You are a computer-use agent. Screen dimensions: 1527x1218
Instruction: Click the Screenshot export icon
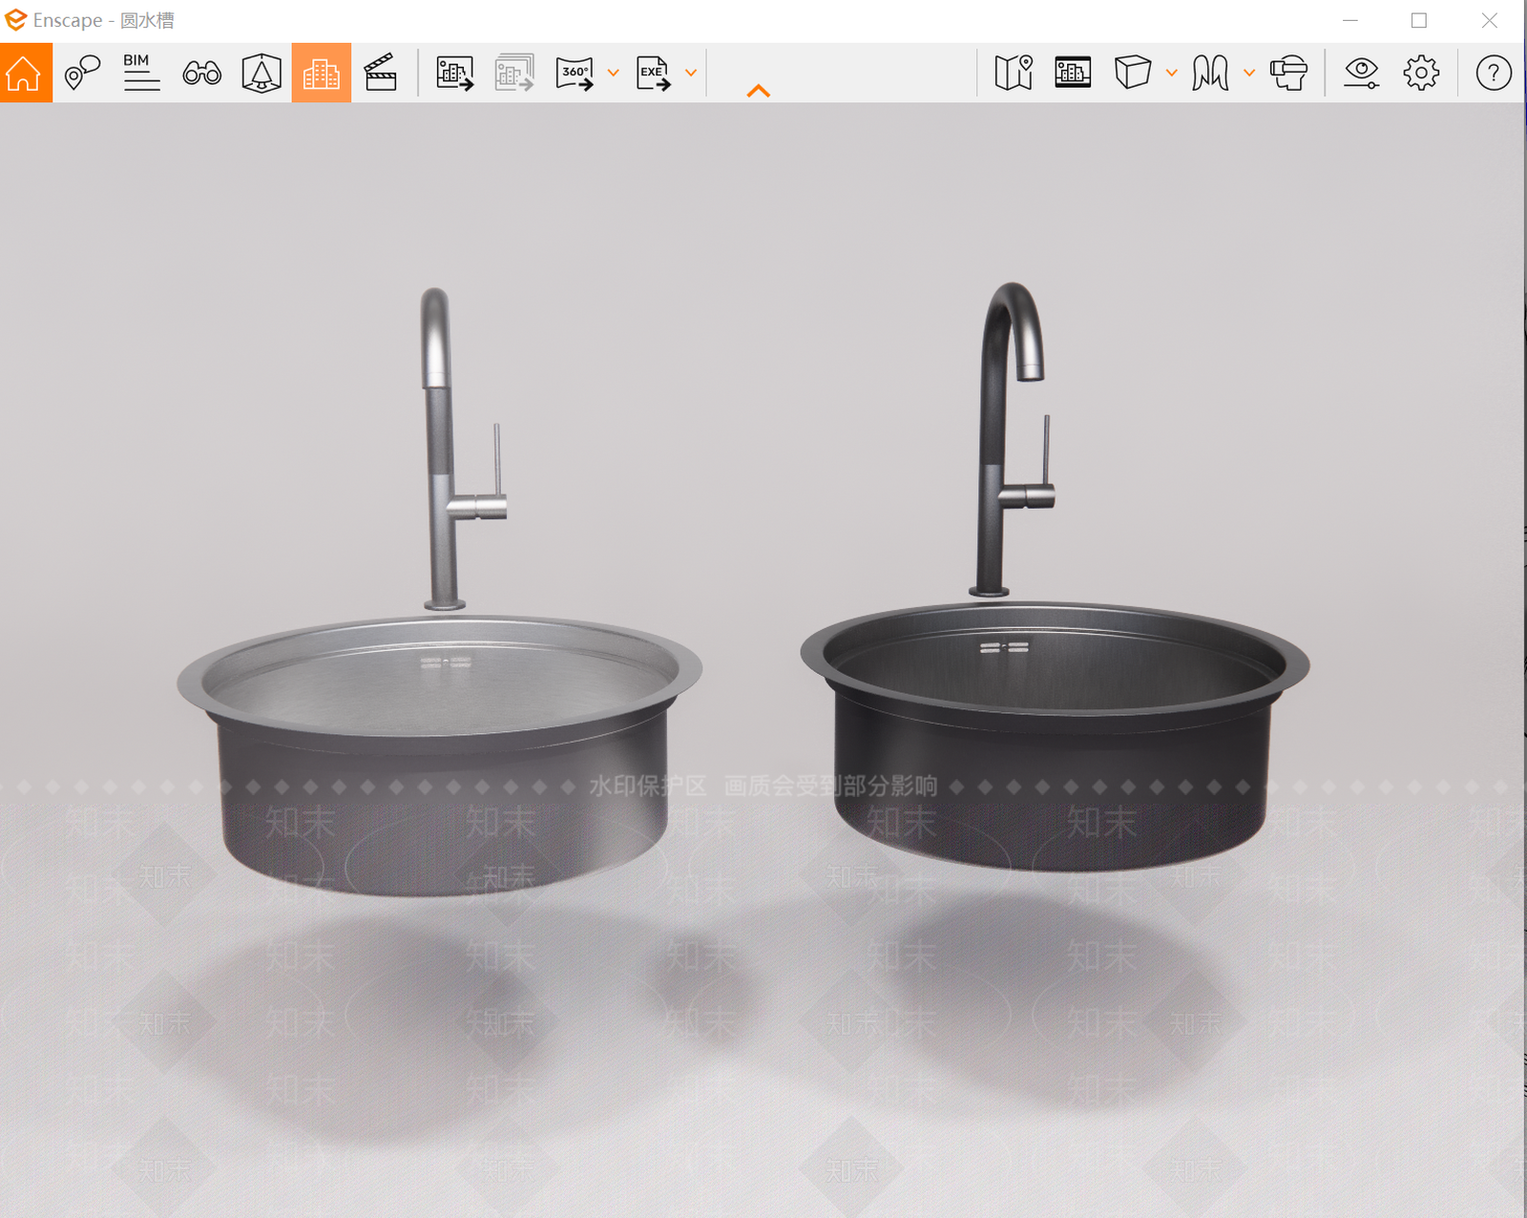click(455, 73)
